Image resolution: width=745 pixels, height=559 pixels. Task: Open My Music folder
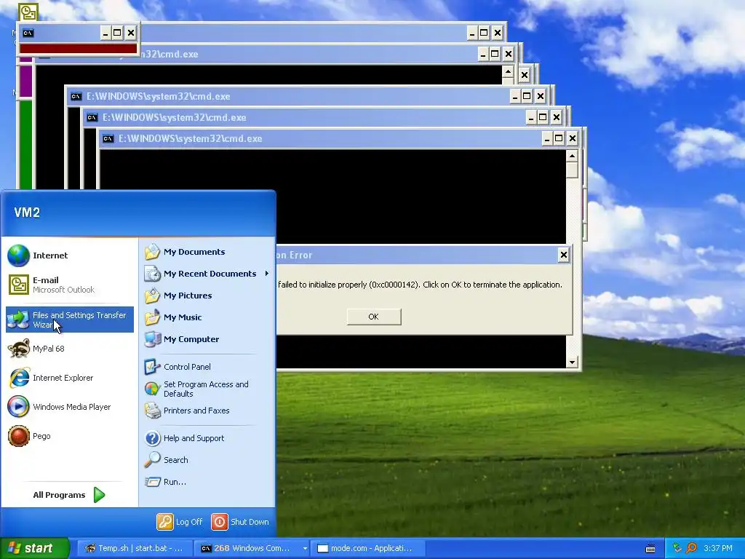click(207, 317)
